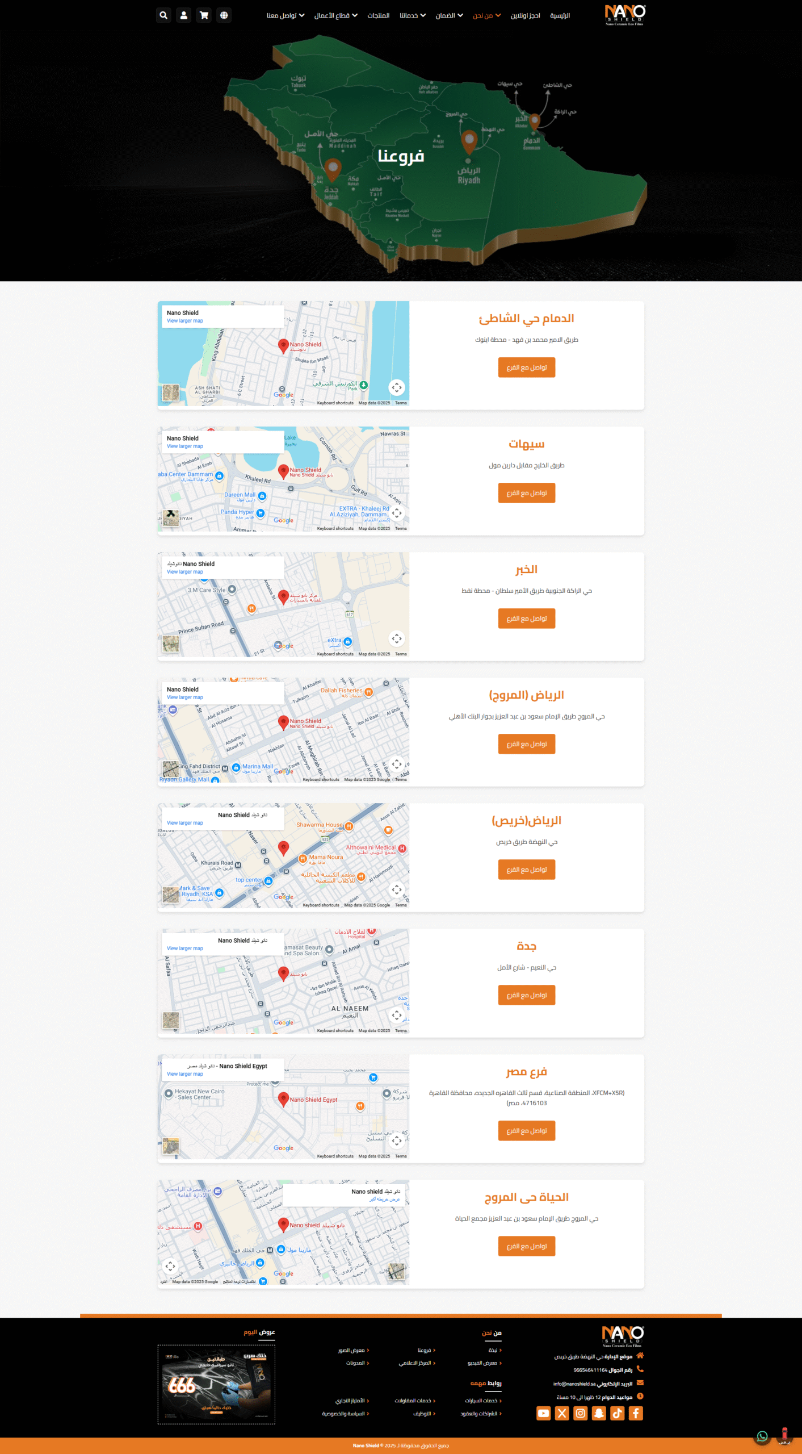Open map camera controls on the الدمام حي الشاطئ map
The height and width of the screenshot is (1454, 802).
pyautogui.click(x=397, y=387)
